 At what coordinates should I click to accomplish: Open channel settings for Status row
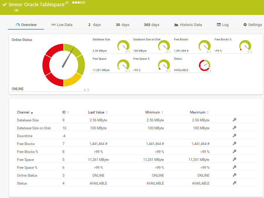click(x=234, y=183)
